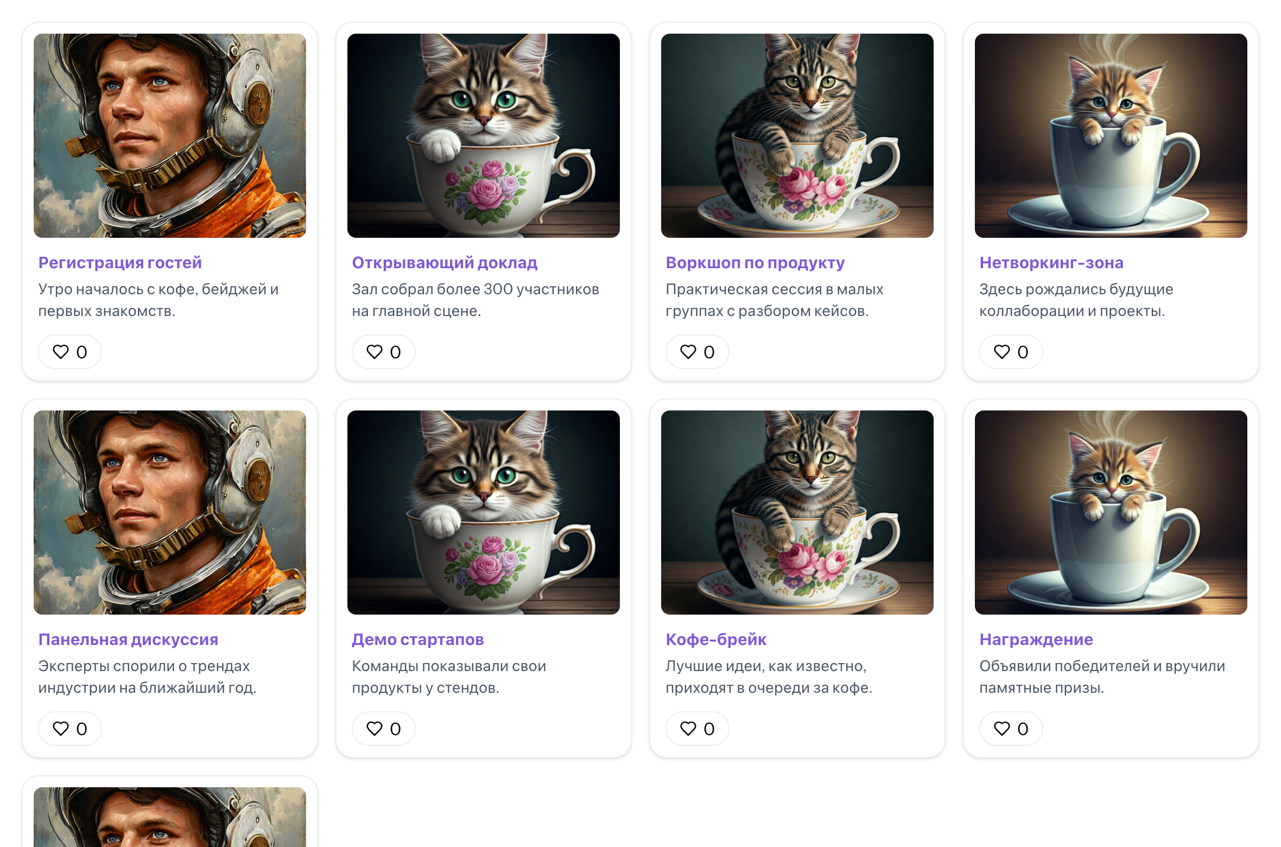The height and width of the screenshot is (847, 1281).
Task: Open the Регистрация гостей title link
Action: (120, 263)
